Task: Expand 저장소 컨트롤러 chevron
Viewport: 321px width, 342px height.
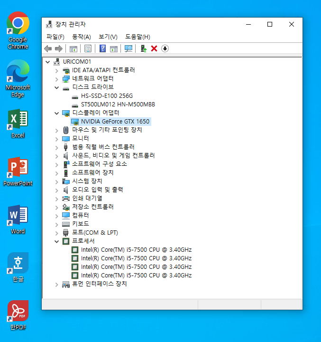Action: pos(56,208)
